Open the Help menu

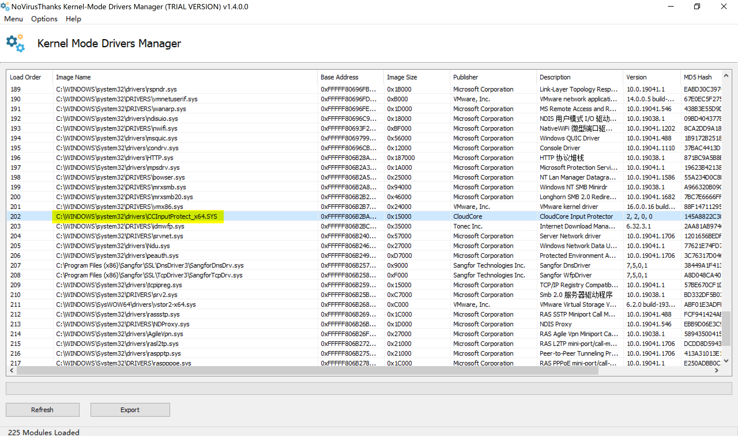point(73,19)
